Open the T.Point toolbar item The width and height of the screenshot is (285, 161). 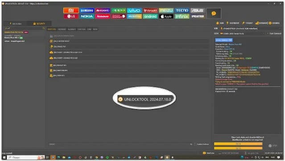coord(248,23)
